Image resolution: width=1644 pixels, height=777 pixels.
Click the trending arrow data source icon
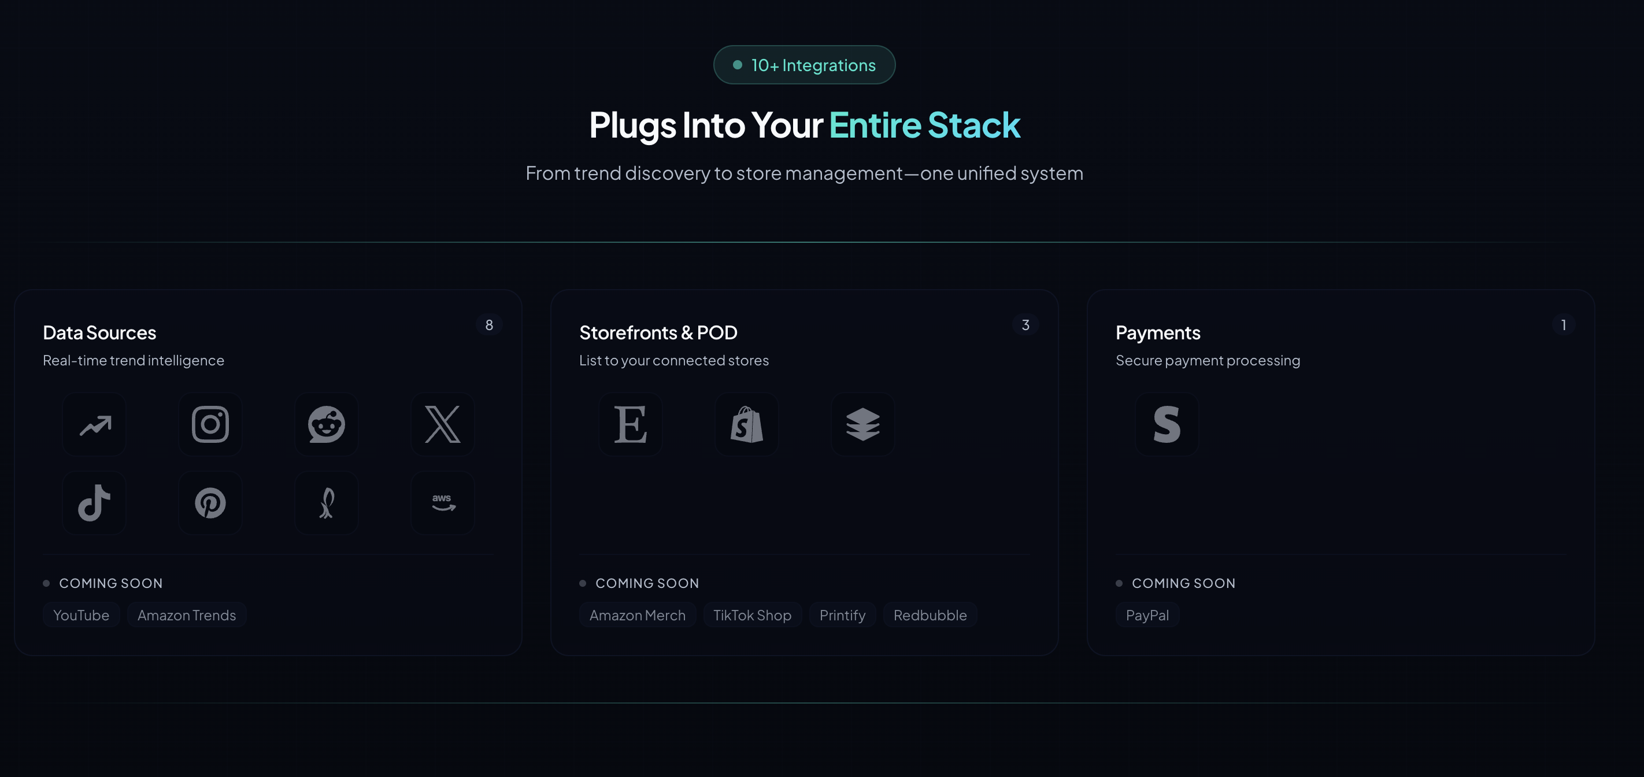click(x=94, y=424)
